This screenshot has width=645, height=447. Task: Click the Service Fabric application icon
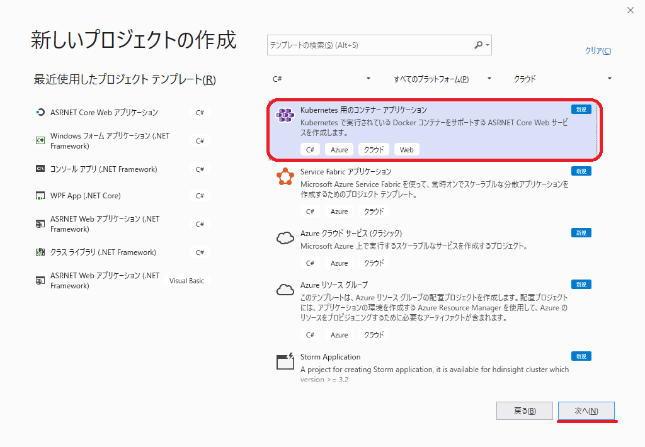(x=285, y=177)
